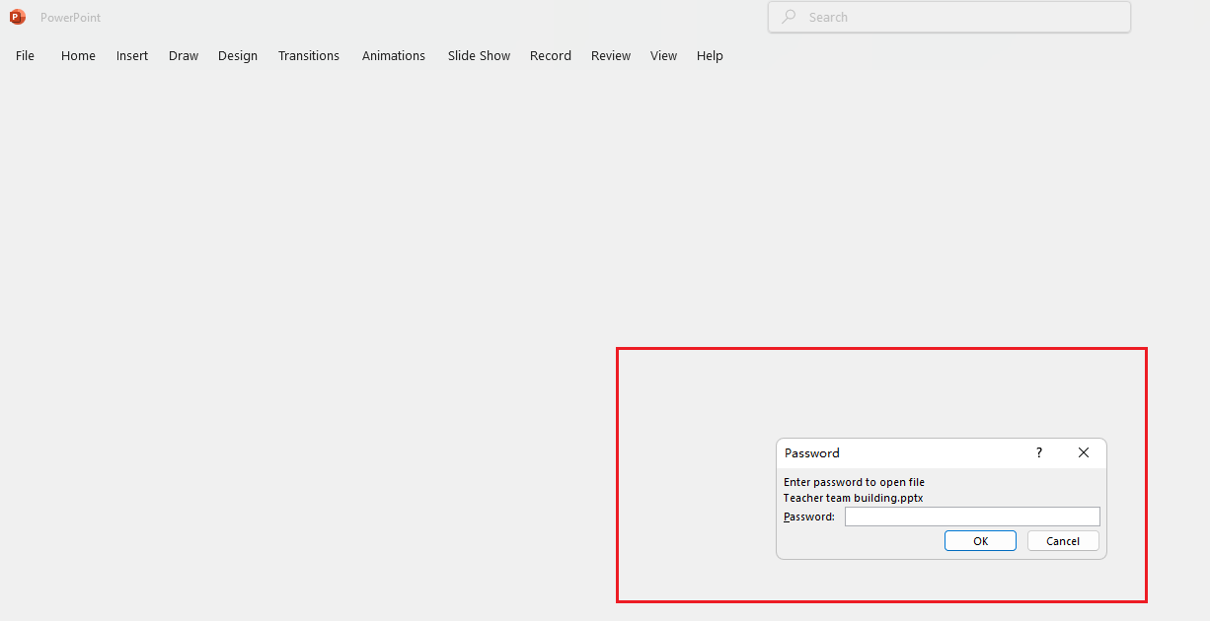
Task: Open the View tab
Action: point(663,56)
